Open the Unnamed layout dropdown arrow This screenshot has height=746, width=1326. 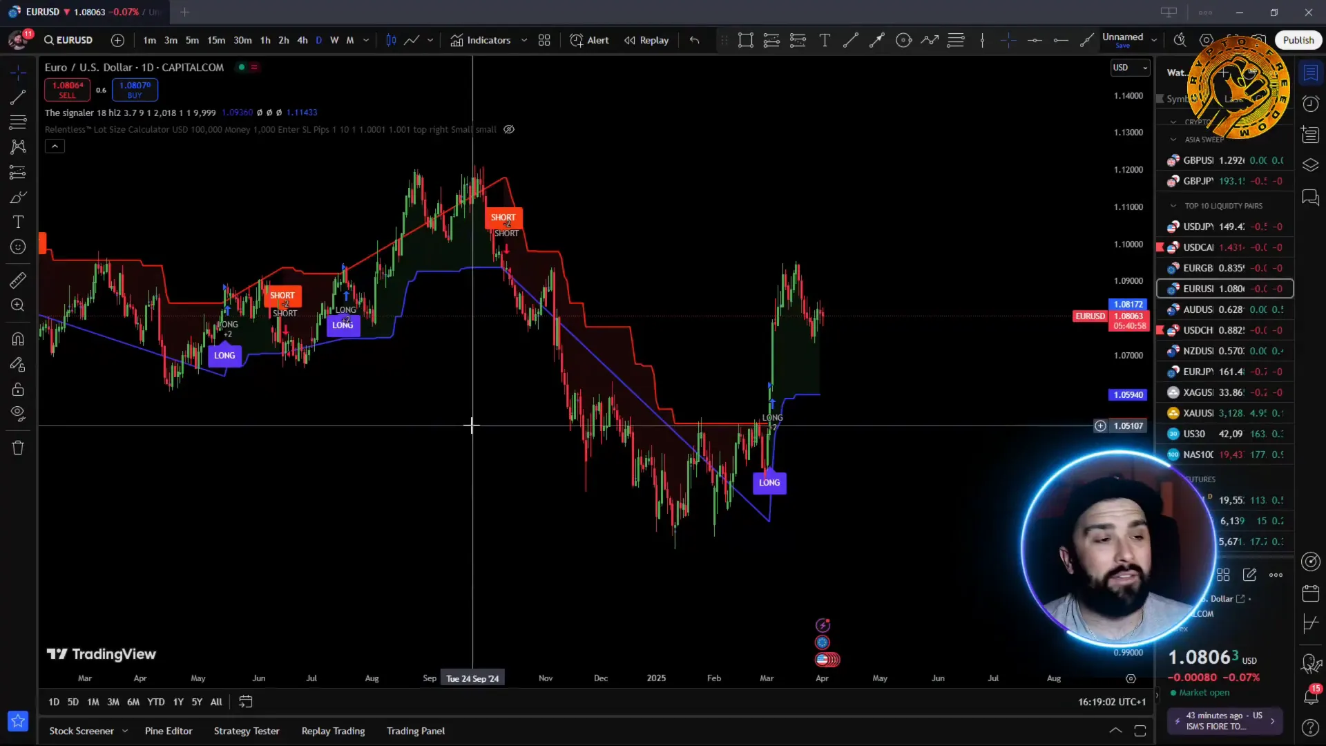point(1154,40)
